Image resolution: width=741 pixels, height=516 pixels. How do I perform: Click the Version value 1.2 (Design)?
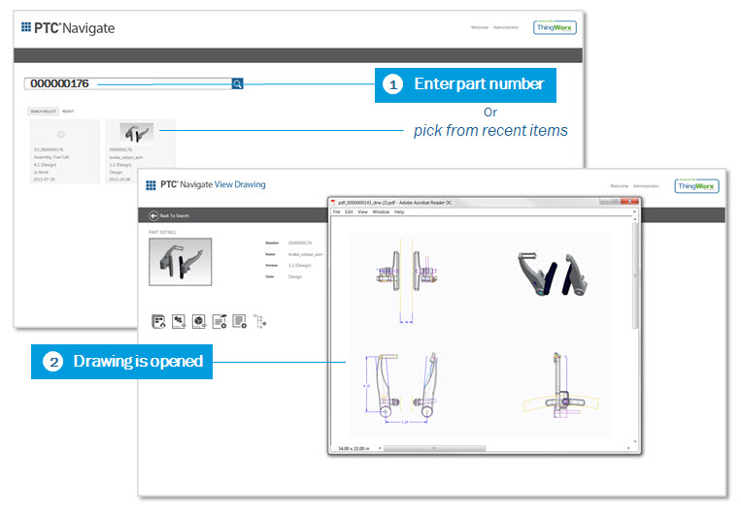300,266
